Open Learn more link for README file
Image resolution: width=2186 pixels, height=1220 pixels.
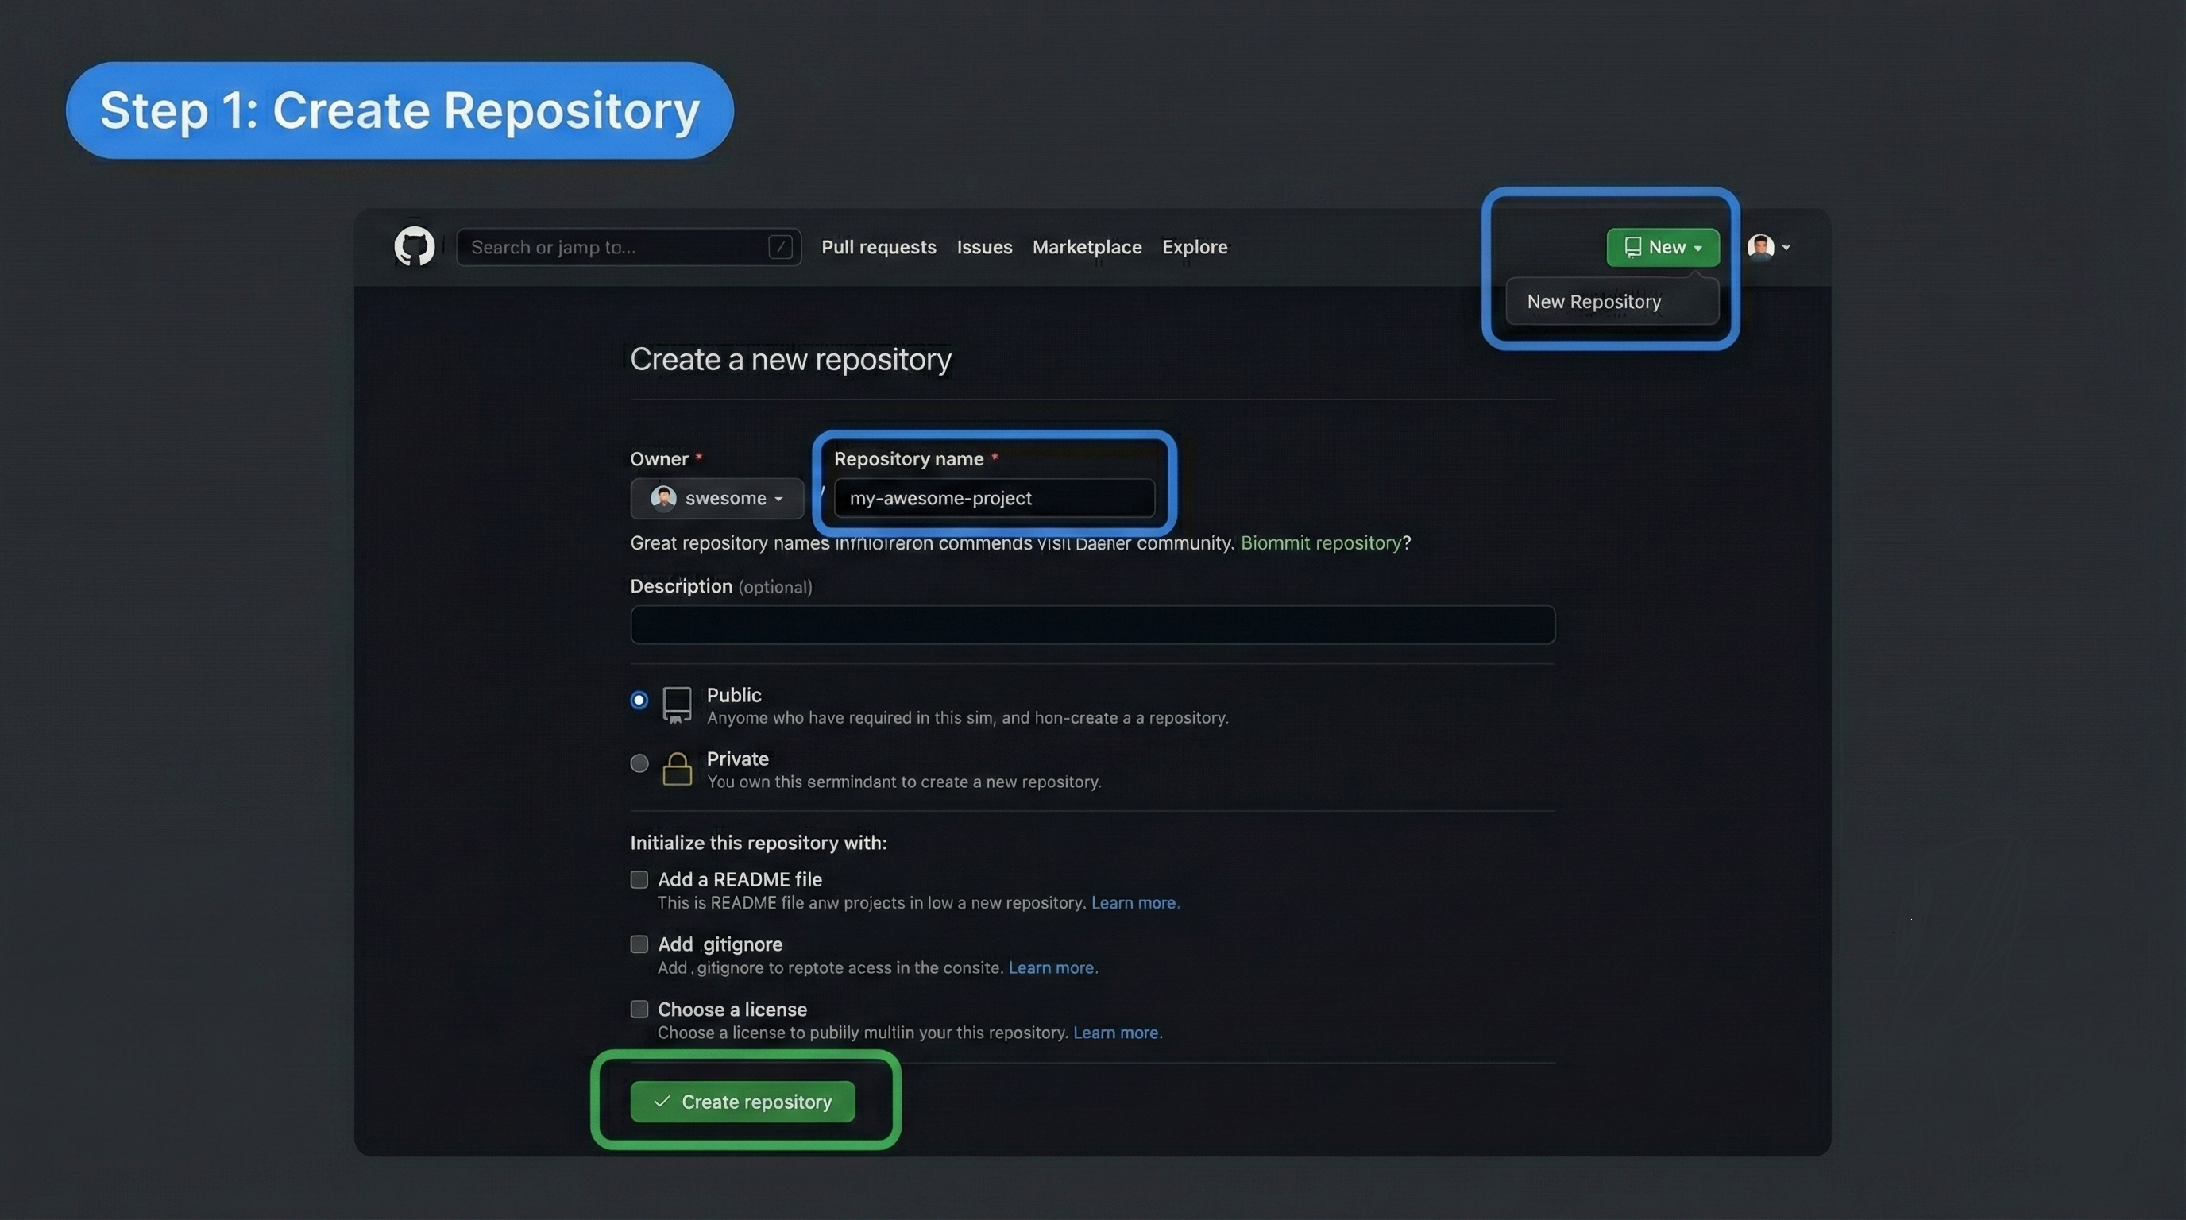point(1135,903)
